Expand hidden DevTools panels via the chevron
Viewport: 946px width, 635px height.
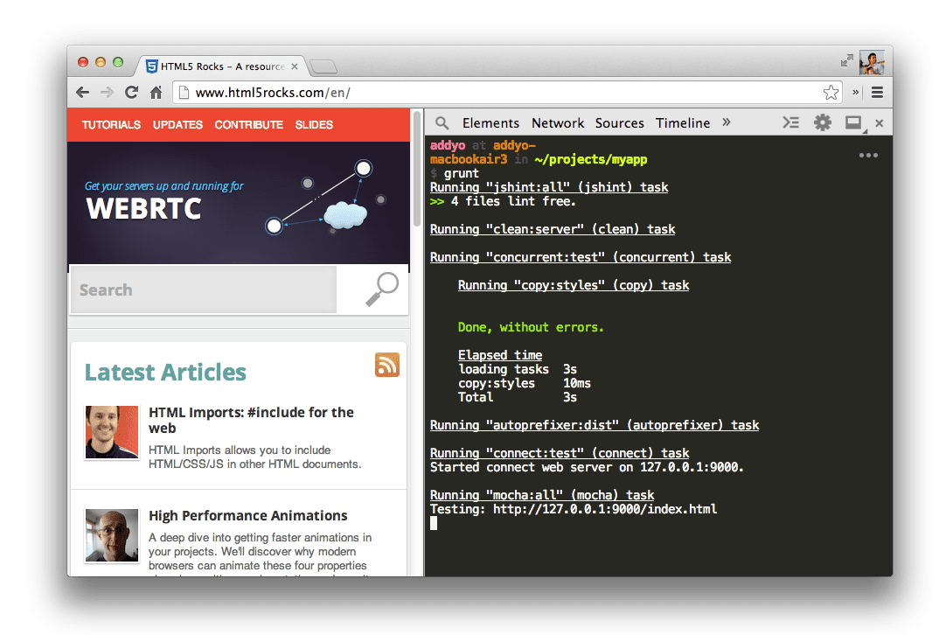pos(727,122)
